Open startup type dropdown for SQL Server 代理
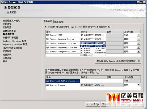The height and width of the screenshot is (109, 147). [139, 35]
